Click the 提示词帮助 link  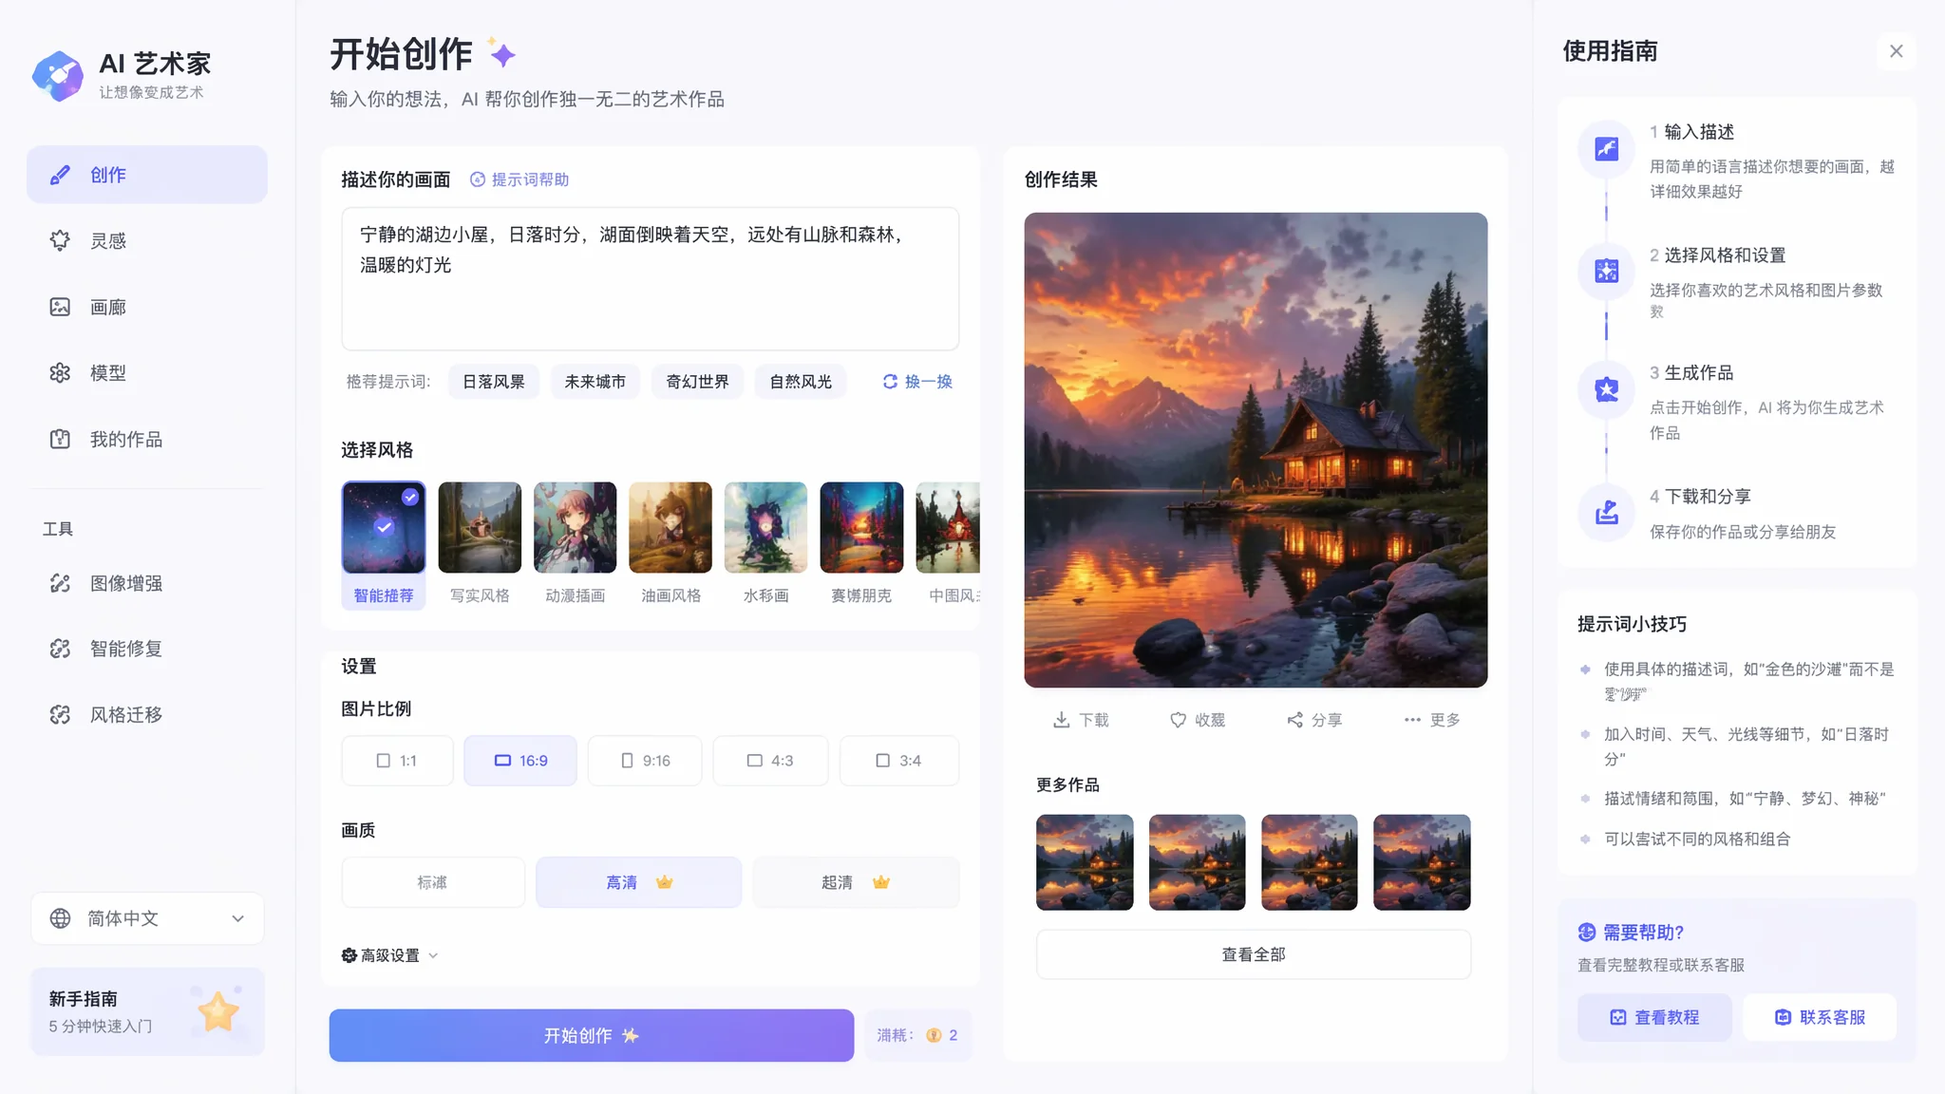[519, 179]
